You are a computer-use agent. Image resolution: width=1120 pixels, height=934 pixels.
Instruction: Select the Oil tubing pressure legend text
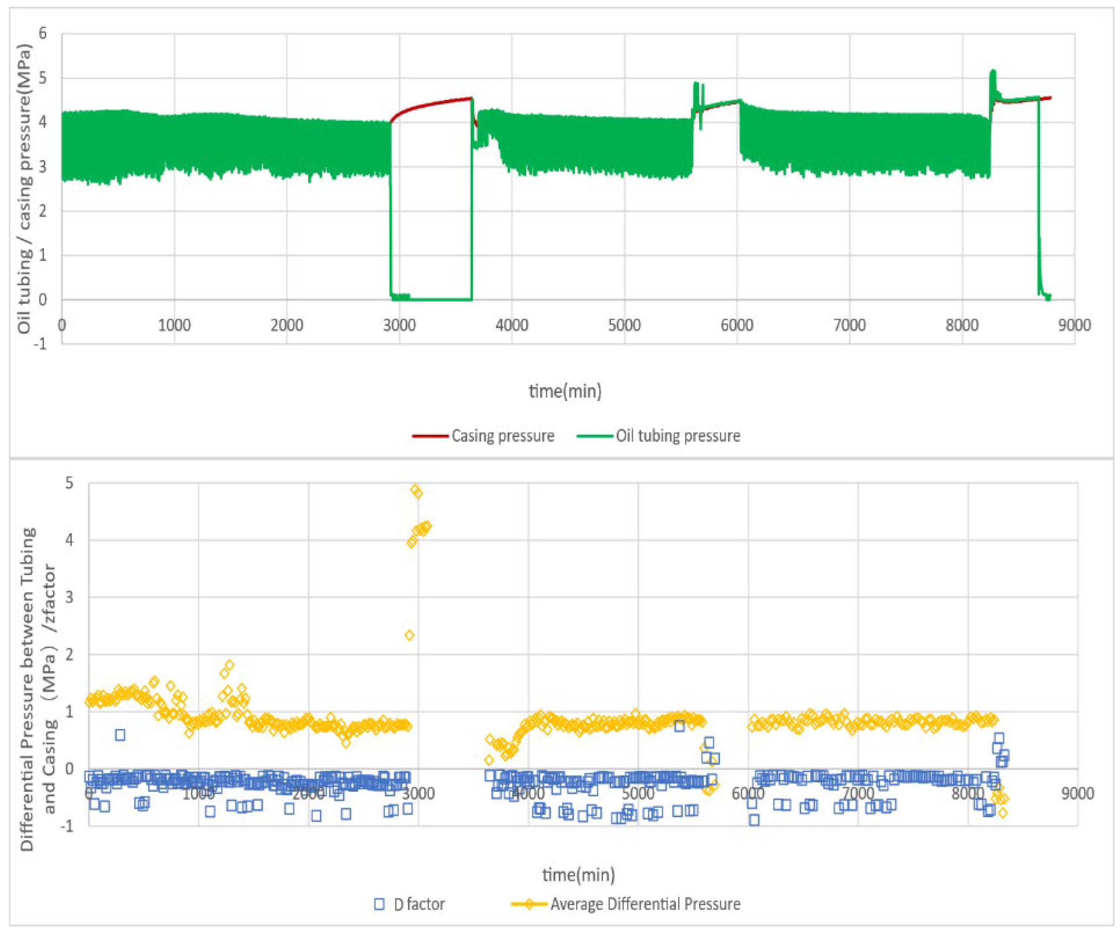pyautogui.click(x=678, y=436)
